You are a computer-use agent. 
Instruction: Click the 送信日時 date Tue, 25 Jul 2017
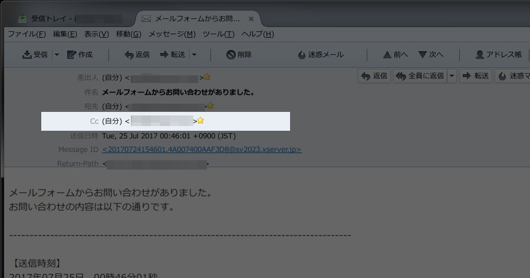(169, 136)
